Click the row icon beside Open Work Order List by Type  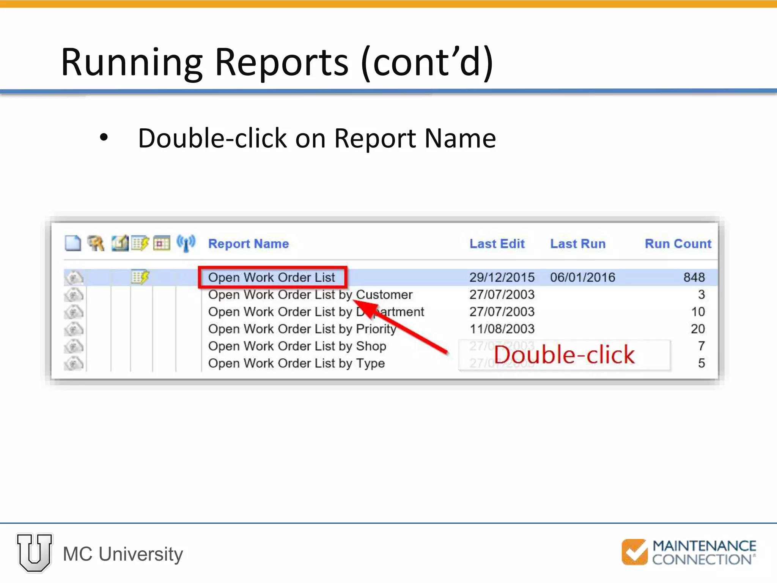[74, 363]
